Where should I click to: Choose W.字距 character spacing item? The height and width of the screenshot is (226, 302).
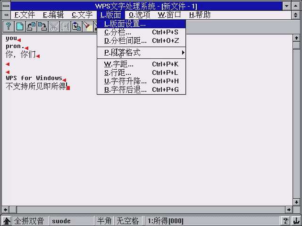[x=142, y=64]
